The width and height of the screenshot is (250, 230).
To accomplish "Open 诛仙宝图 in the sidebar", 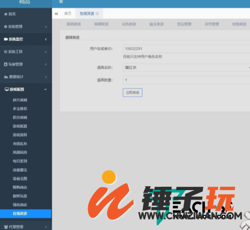I will tap(20, 179).
